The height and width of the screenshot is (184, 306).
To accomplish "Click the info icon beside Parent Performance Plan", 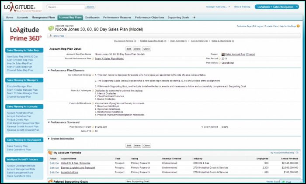I will coord(93,58).
